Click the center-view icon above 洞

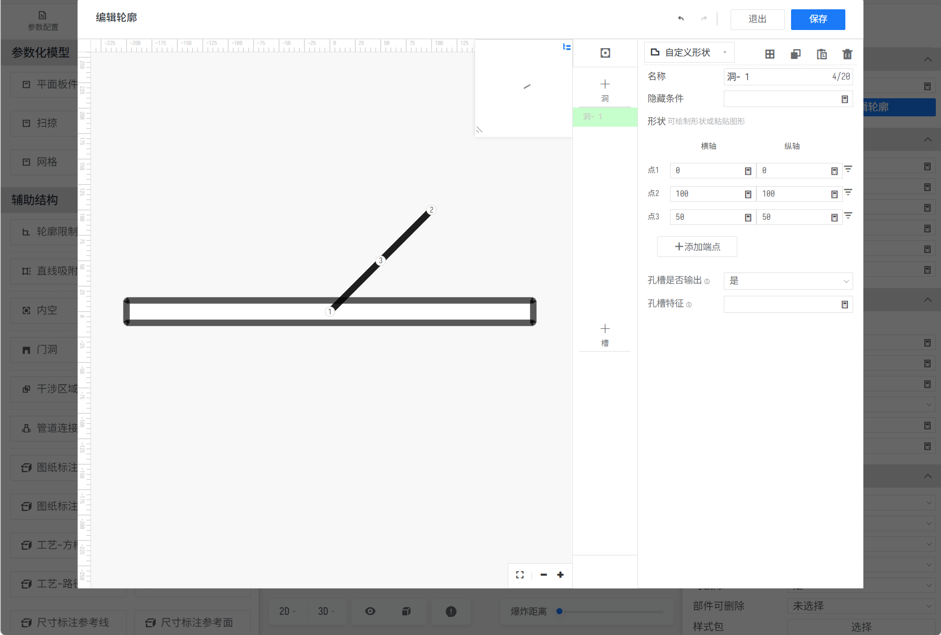(605, 53)
